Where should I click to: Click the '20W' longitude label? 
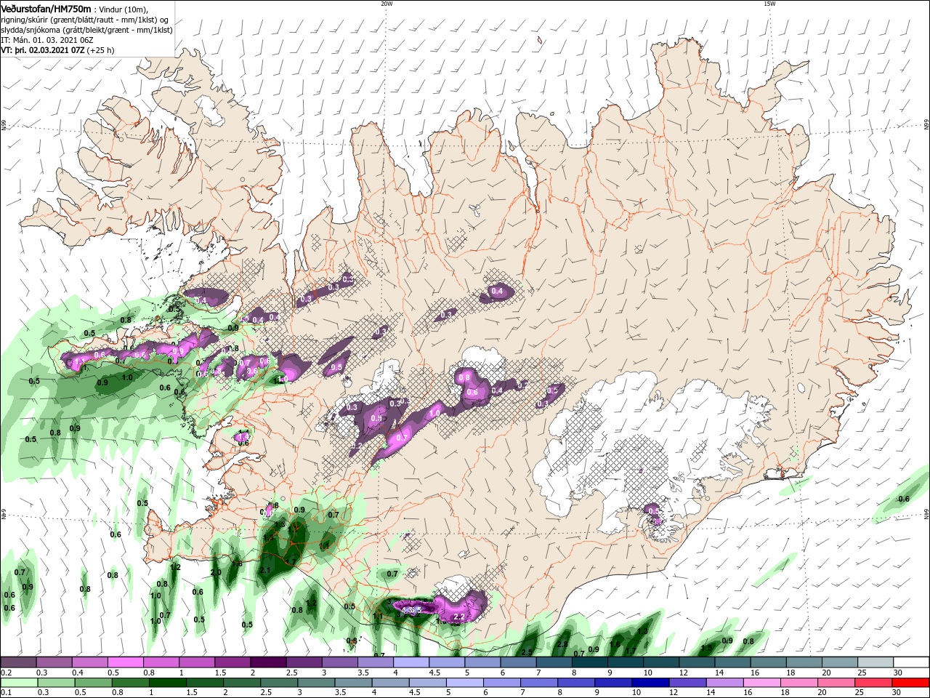click(x=387, y=4)
